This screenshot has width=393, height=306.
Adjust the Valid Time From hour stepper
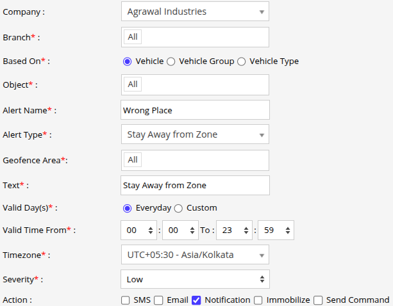pyautogui.click(x=138, y=230)
